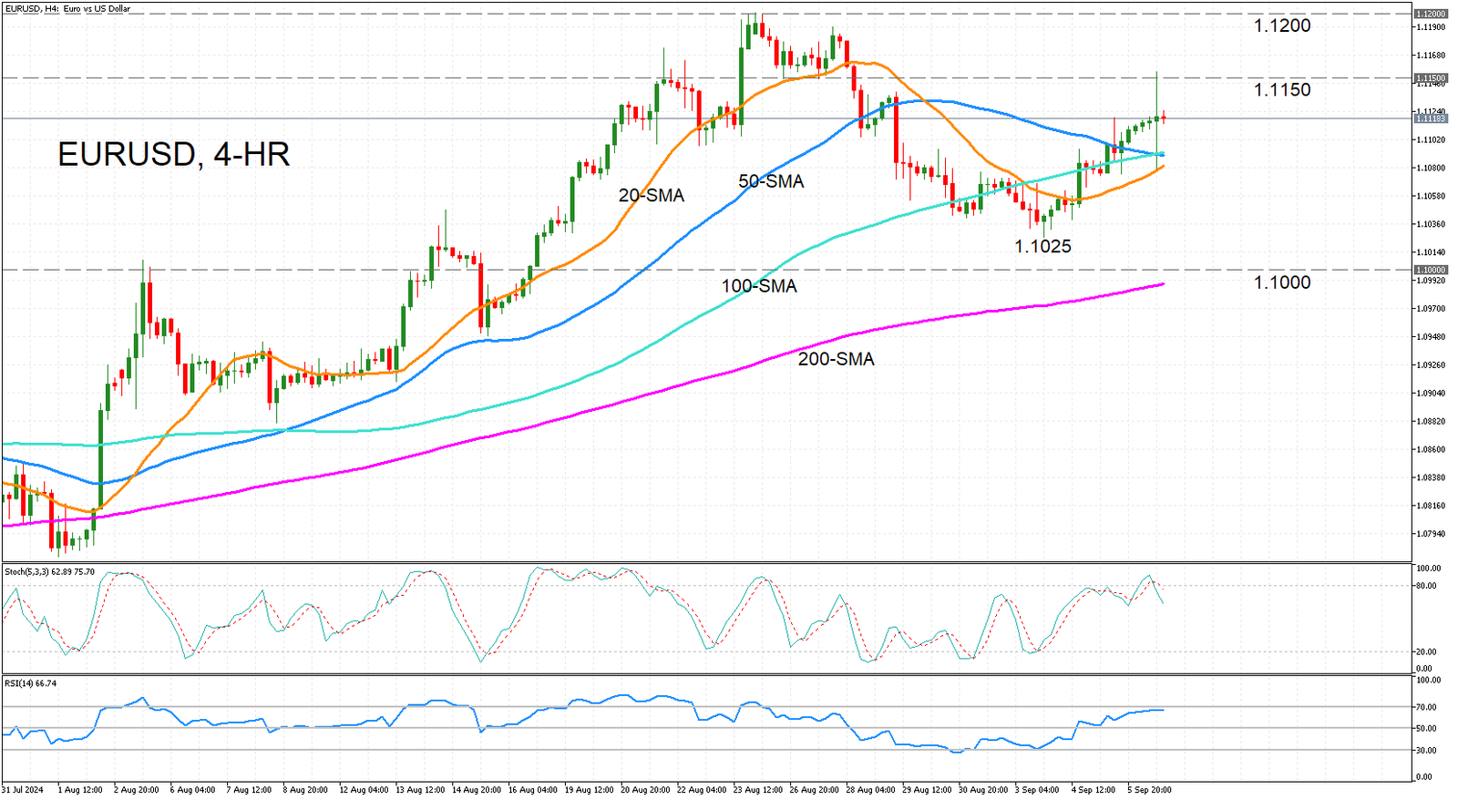1458x800 pixels.
Task: Click the 1.10800 price axis value
Action: tap(1431, 168)
